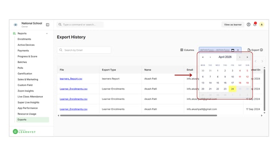Select Exports in sidebar
Image resolution: width=278 pixels, height=156 pixels.
coord(33,120)
